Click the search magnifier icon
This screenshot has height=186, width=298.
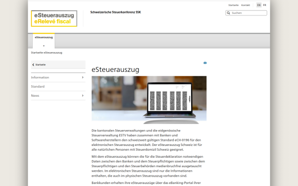pyautogui.click(x=228, y=13)
